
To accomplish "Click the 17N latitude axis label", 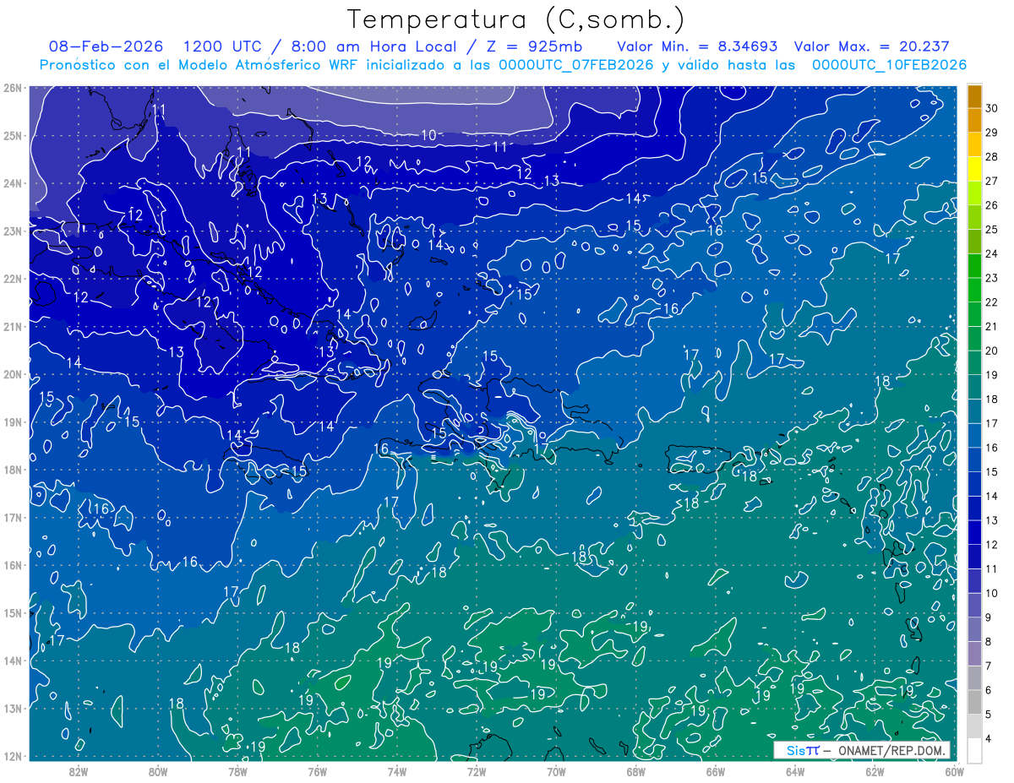I will tap(13, 518).
